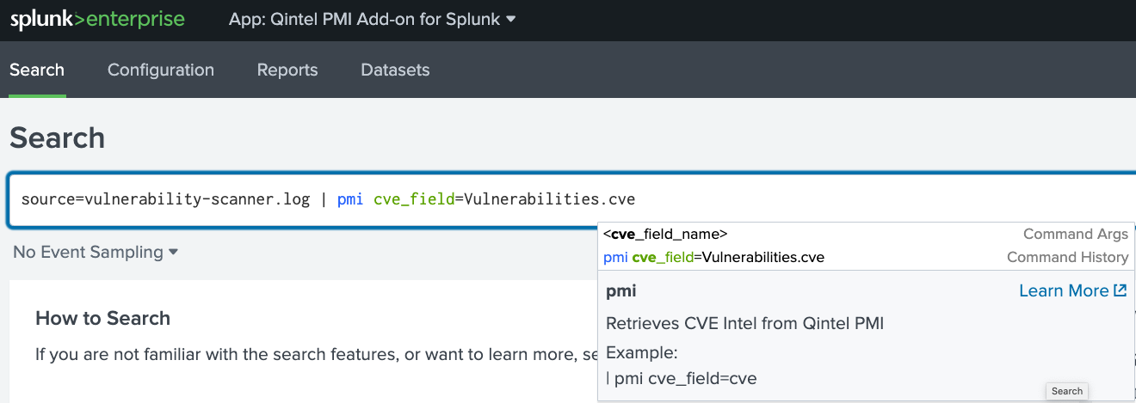Open the App: Qintel PMI Add-on dropdown
The width and height of the screenshot is (1136, 403).
(372, 19)
